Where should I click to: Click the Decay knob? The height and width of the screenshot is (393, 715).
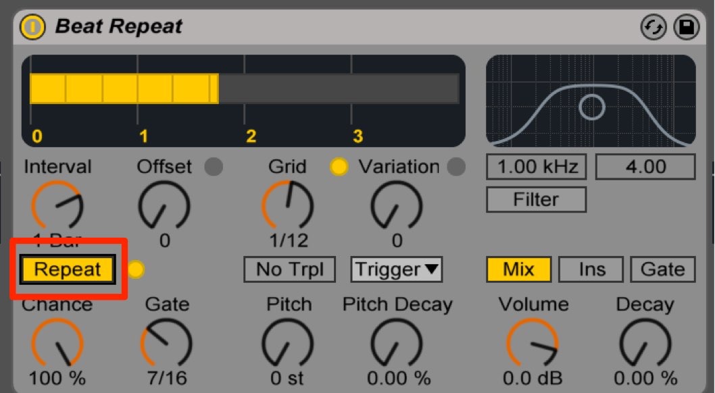[645, 342]
